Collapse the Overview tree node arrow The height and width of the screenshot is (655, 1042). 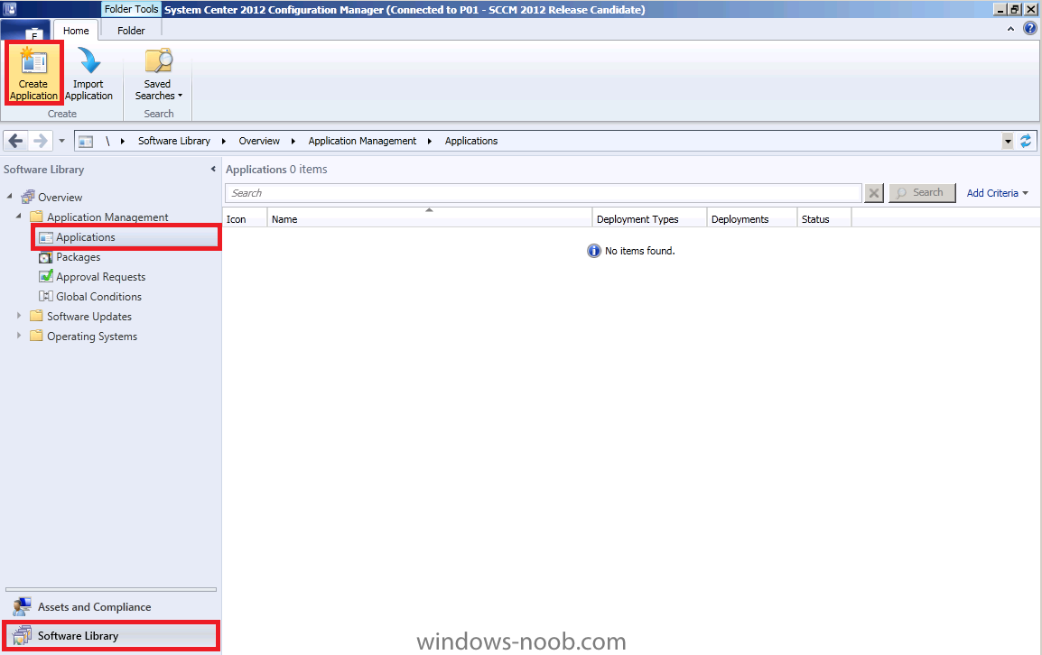coord(10,196)
